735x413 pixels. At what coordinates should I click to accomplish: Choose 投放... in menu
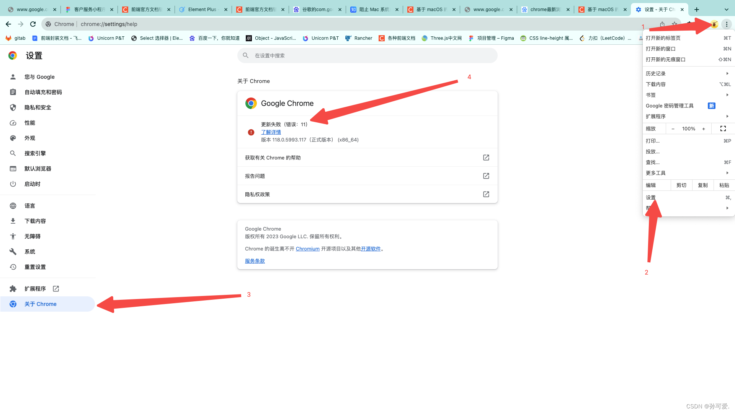(x=689, y=152)
